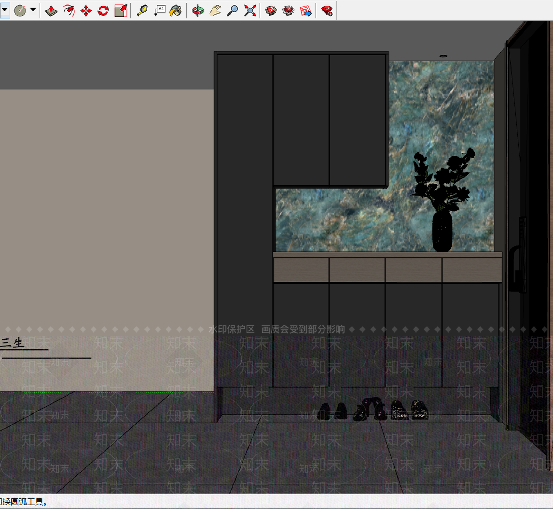Open the Extension Warehouse
The image size is (553, 509).
coord(288,11)
